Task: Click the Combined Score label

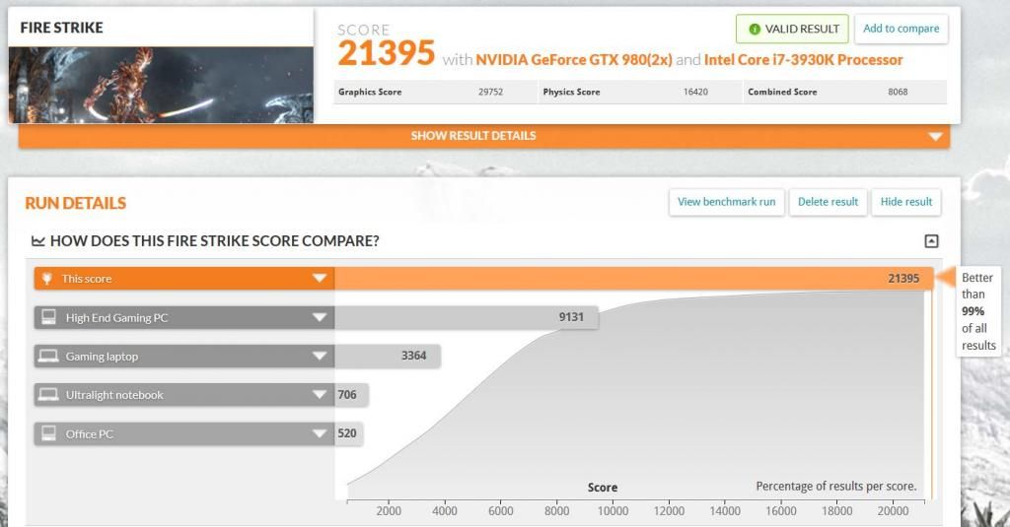Action: click(x=782, y=92)
